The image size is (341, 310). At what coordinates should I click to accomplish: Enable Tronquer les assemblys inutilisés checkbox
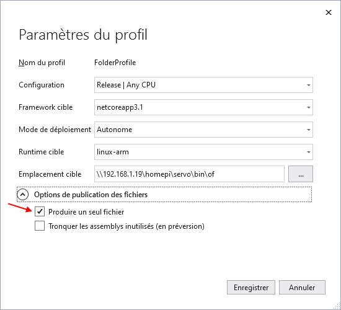click(x=40, y=226)
